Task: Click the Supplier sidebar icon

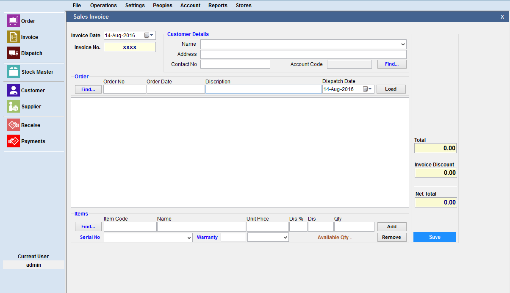Action: point(14,107)
